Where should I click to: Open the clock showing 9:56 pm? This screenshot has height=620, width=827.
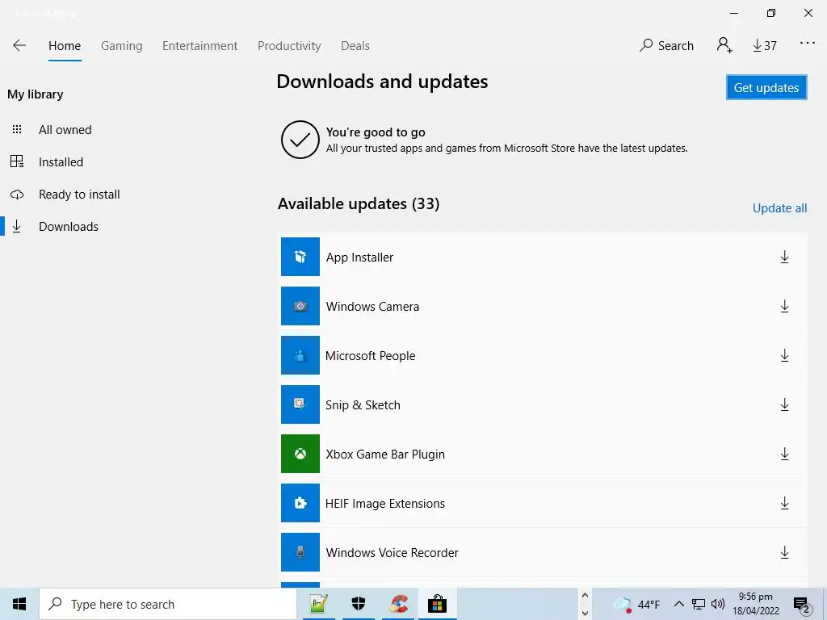coord(755,604)
